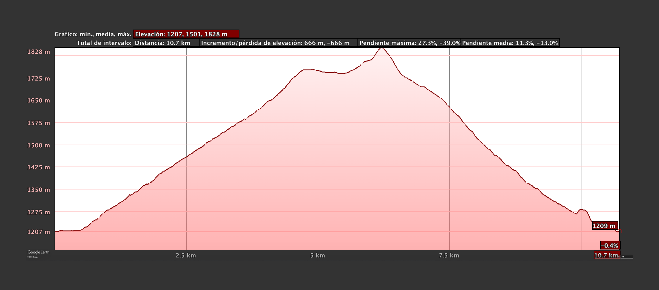Select the Elevación 1207, 1501, 1828 m box

[x=186, y=34]
